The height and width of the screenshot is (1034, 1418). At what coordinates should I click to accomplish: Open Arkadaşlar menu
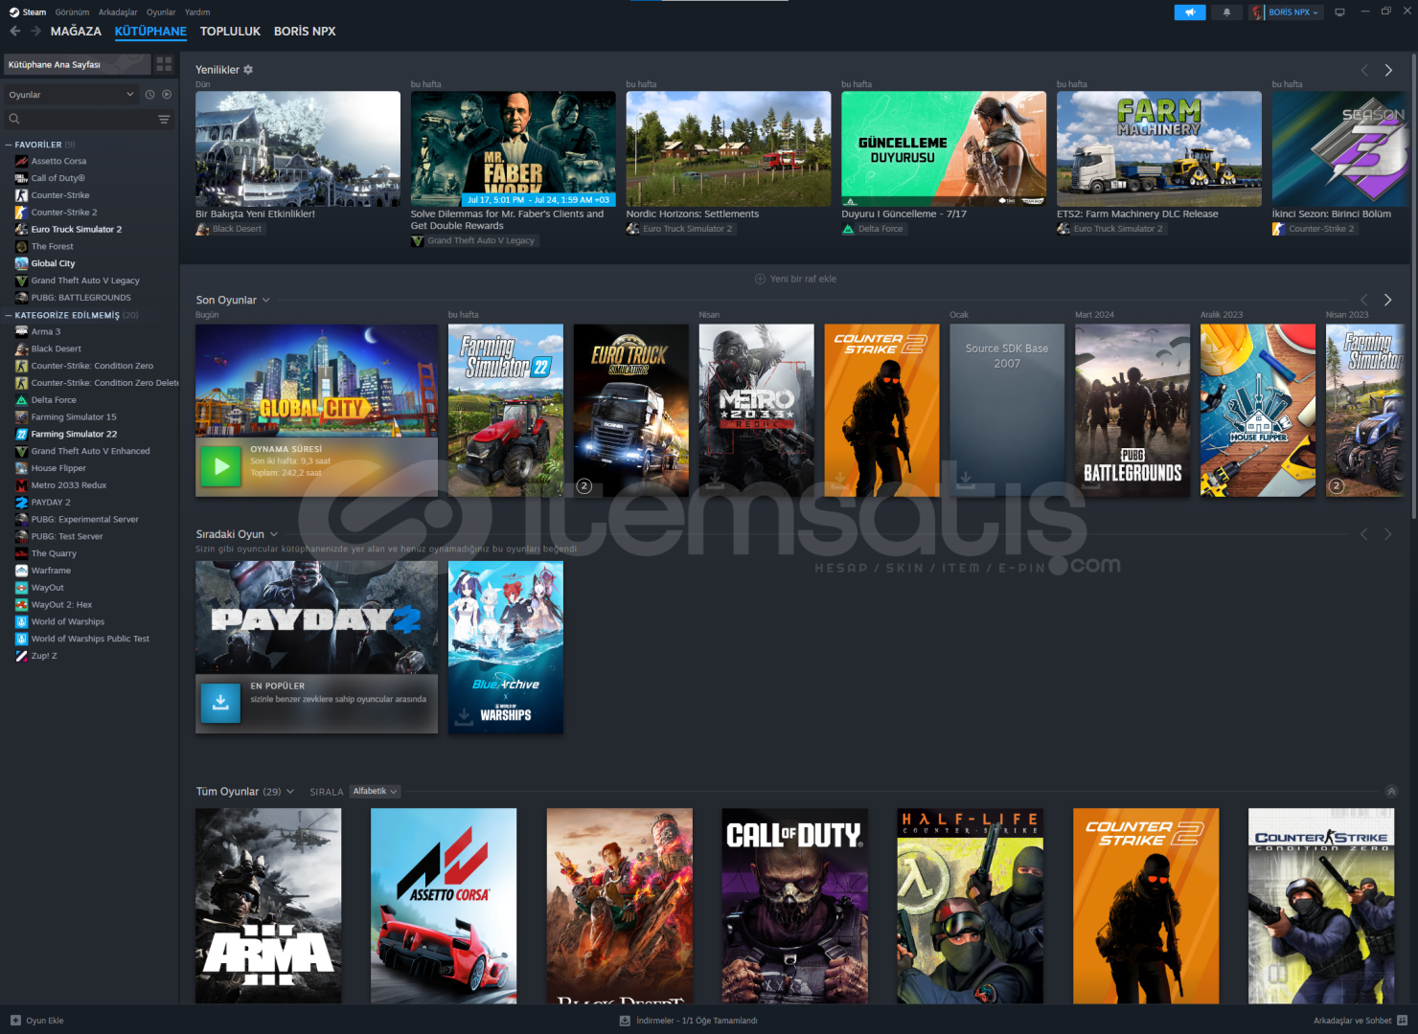(x=118, y=12)
